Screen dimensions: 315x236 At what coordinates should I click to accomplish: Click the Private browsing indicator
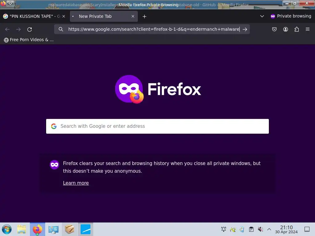click(x=291, y=16)
